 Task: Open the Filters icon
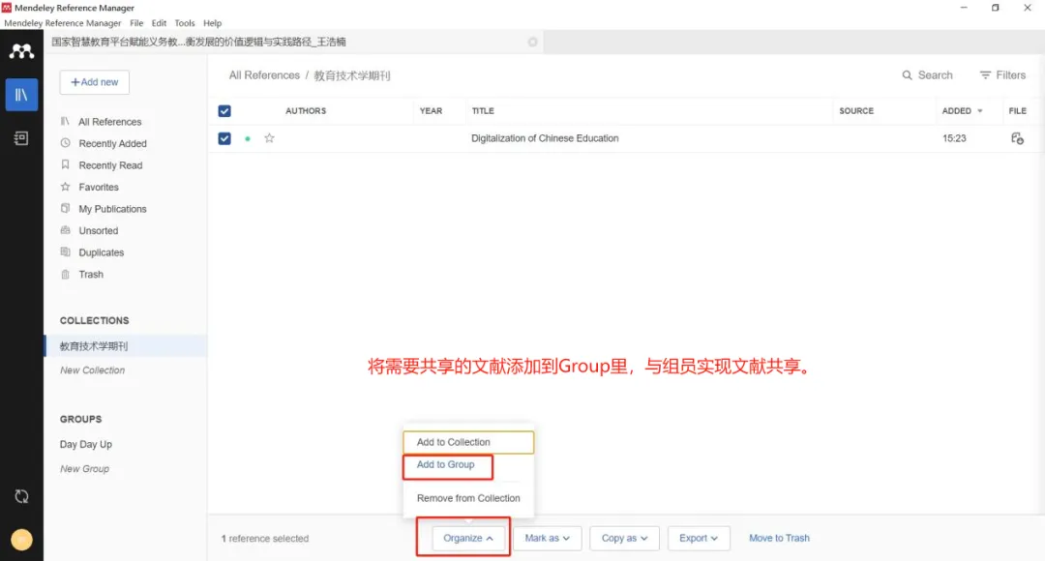(x=985, y=75)
